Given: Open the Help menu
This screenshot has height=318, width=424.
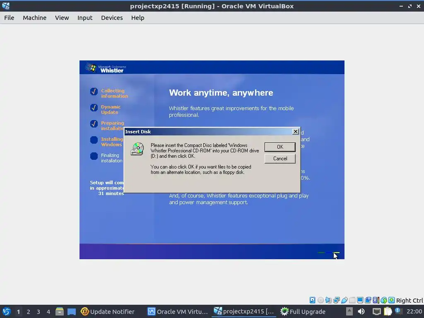Looking at the screenshot, I should [137, 18].
